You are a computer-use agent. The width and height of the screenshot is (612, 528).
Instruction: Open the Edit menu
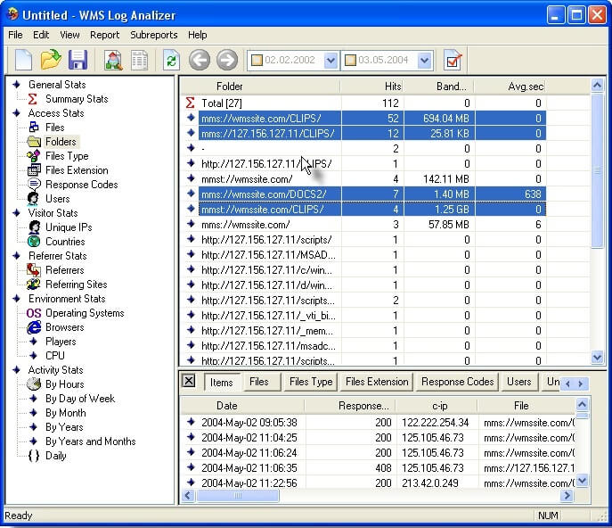pyautogui.click(x=41, y=35)
